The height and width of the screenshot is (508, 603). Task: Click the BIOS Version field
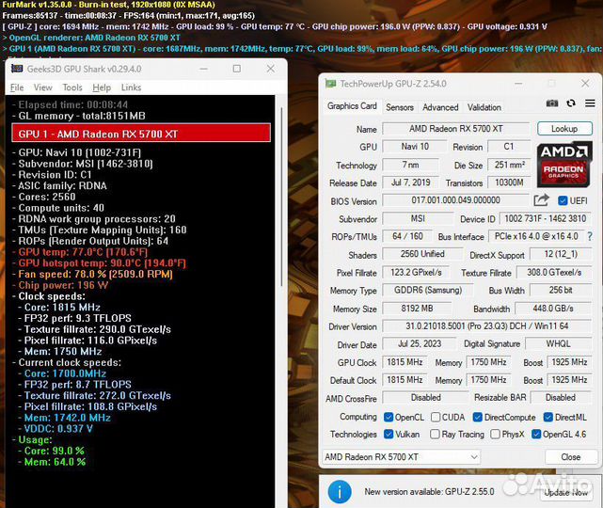point(456,200)
